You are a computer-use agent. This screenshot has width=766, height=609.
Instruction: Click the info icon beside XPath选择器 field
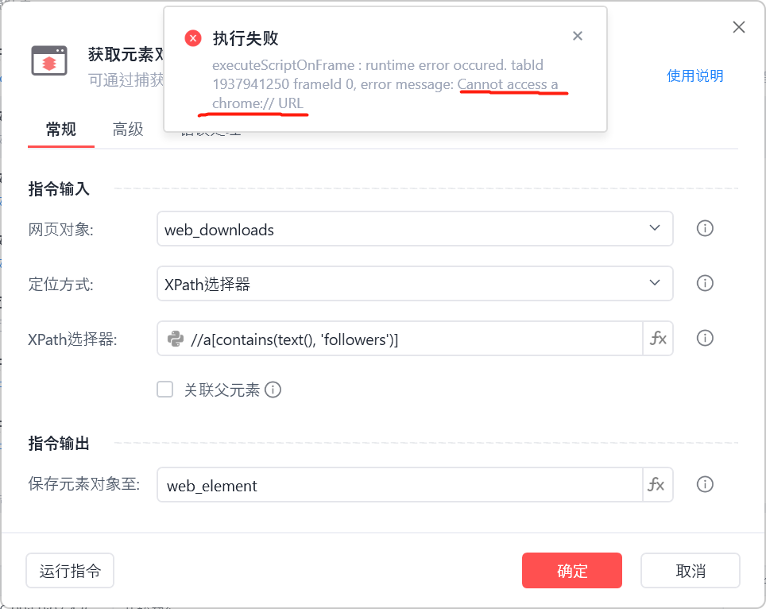coord(705,338)
